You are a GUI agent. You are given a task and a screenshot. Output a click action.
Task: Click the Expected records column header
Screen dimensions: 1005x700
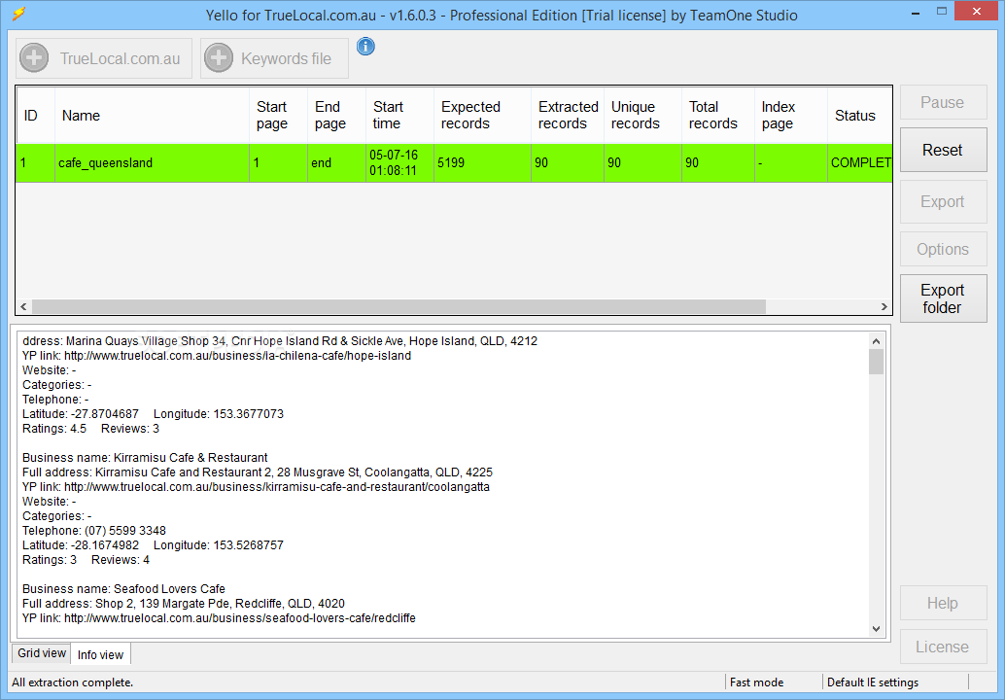click(x=482, y=116)
